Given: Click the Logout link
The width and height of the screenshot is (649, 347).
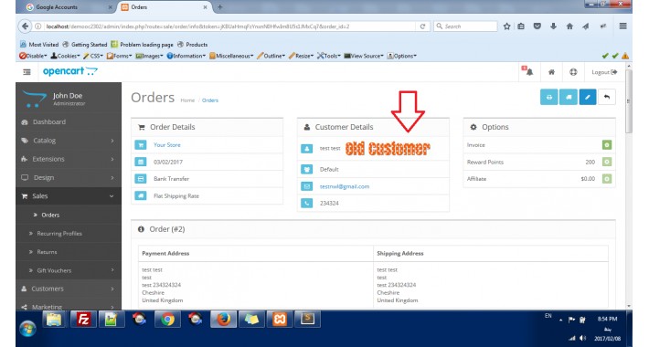Looking at the screenshot, I should 604,72.
